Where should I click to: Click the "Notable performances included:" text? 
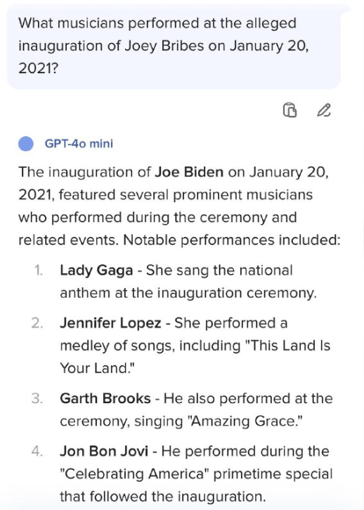(x=232, y=240)
